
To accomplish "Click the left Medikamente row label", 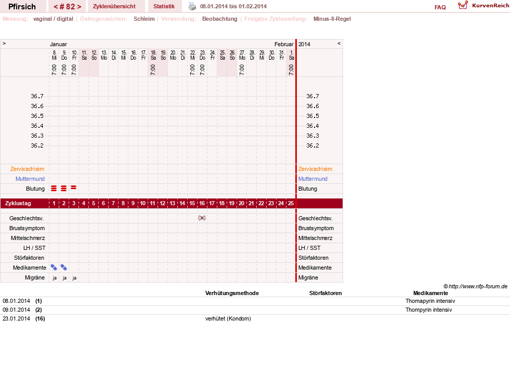I will [x=30, y=268].
